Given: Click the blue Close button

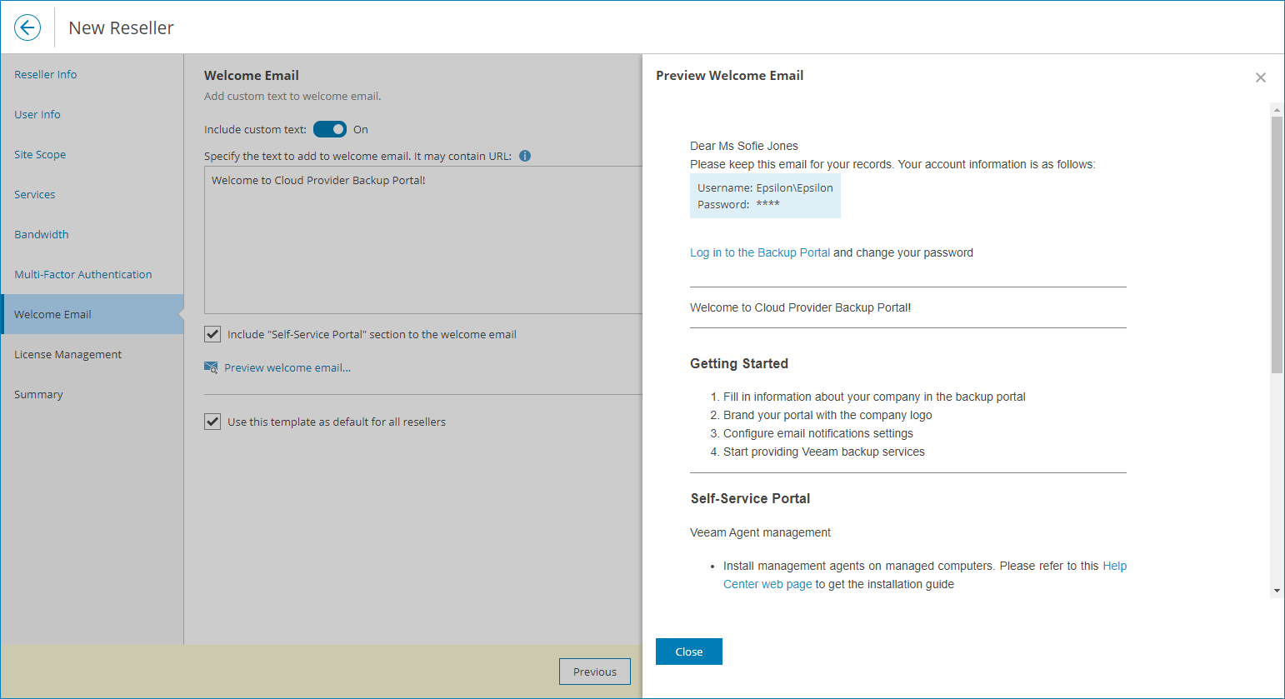Looking at the screenshot, I should coord(688,652).
